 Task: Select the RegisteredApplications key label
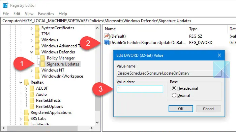click(x=51, y=113)
